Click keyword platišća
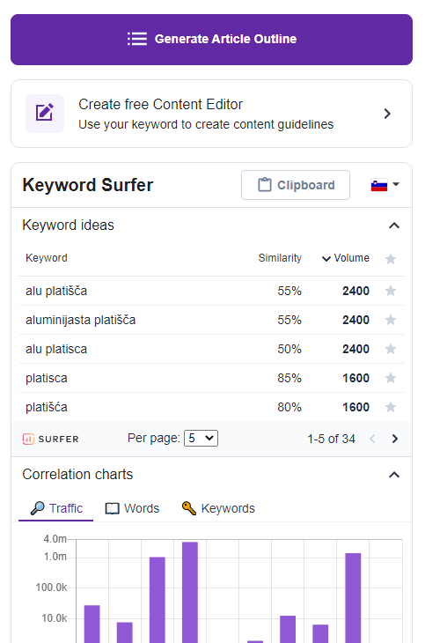 click(47, 407)
